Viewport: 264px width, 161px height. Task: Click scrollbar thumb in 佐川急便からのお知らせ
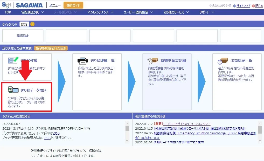point(260,130)
